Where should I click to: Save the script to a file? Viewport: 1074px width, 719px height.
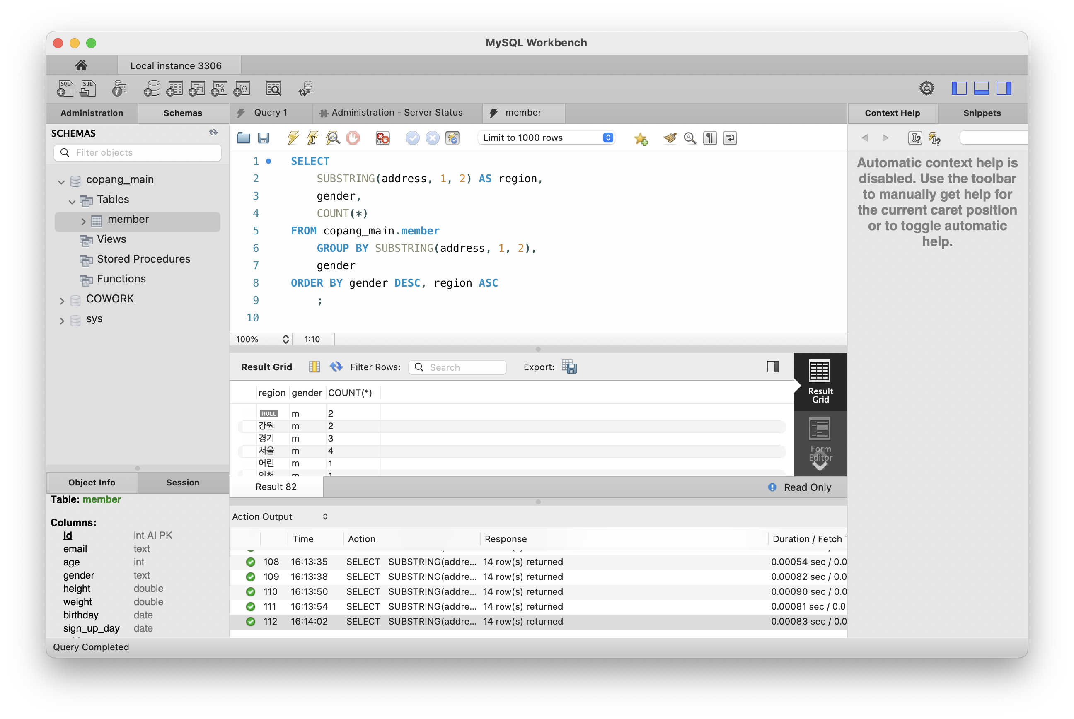(x=264, y=138)
